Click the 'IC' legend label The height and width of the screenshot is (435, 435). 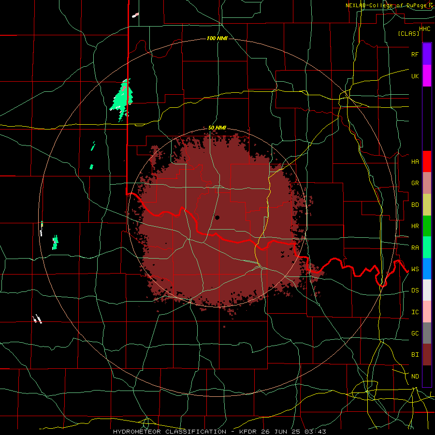415,312
